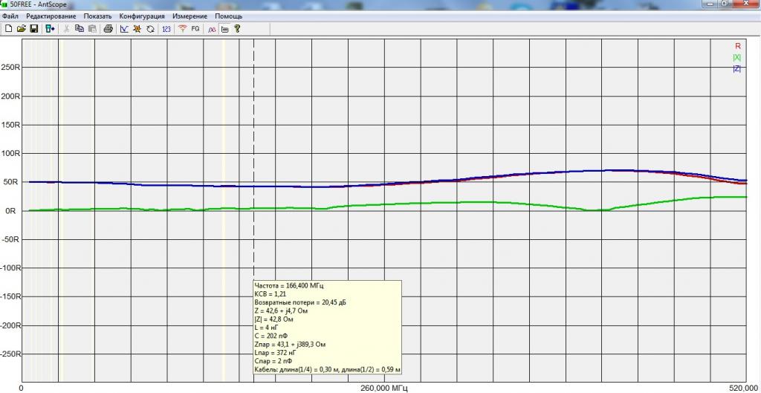Click the -250R bottom axis label
This screenshot has height=393, width=761.
point(9,354)
